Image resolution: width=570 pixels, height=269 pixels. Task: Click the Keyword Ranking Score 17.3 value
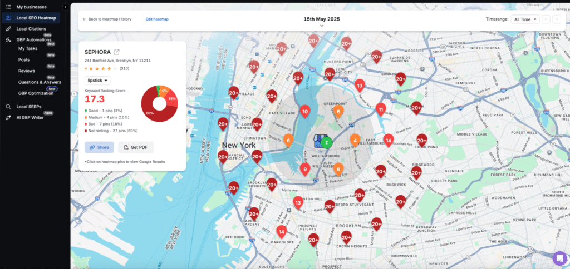click(x=95, y=99)
